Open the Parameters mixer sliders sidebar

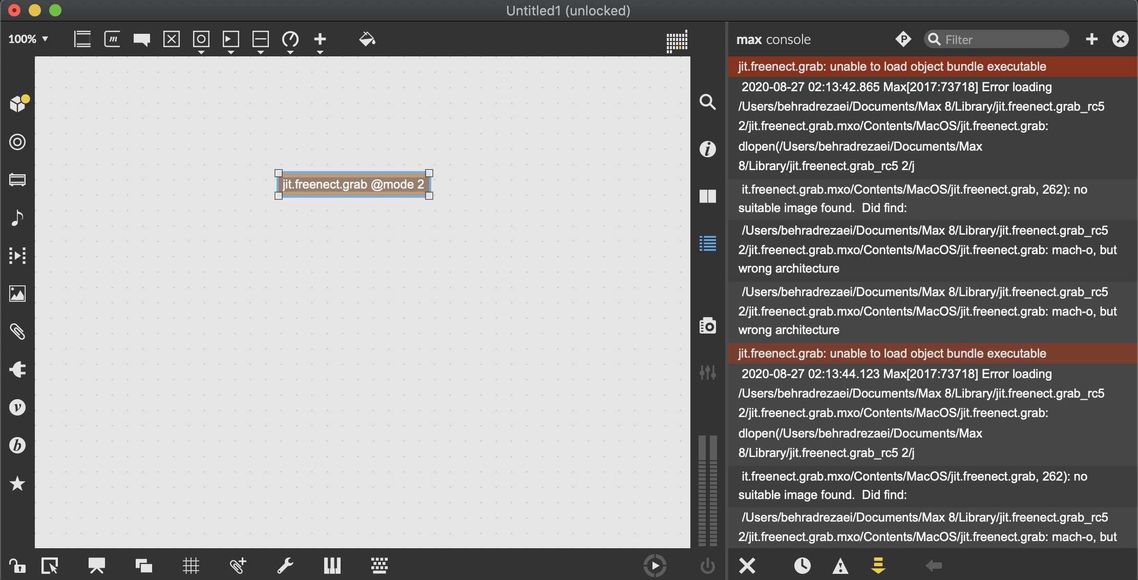[x=708, y=372]
